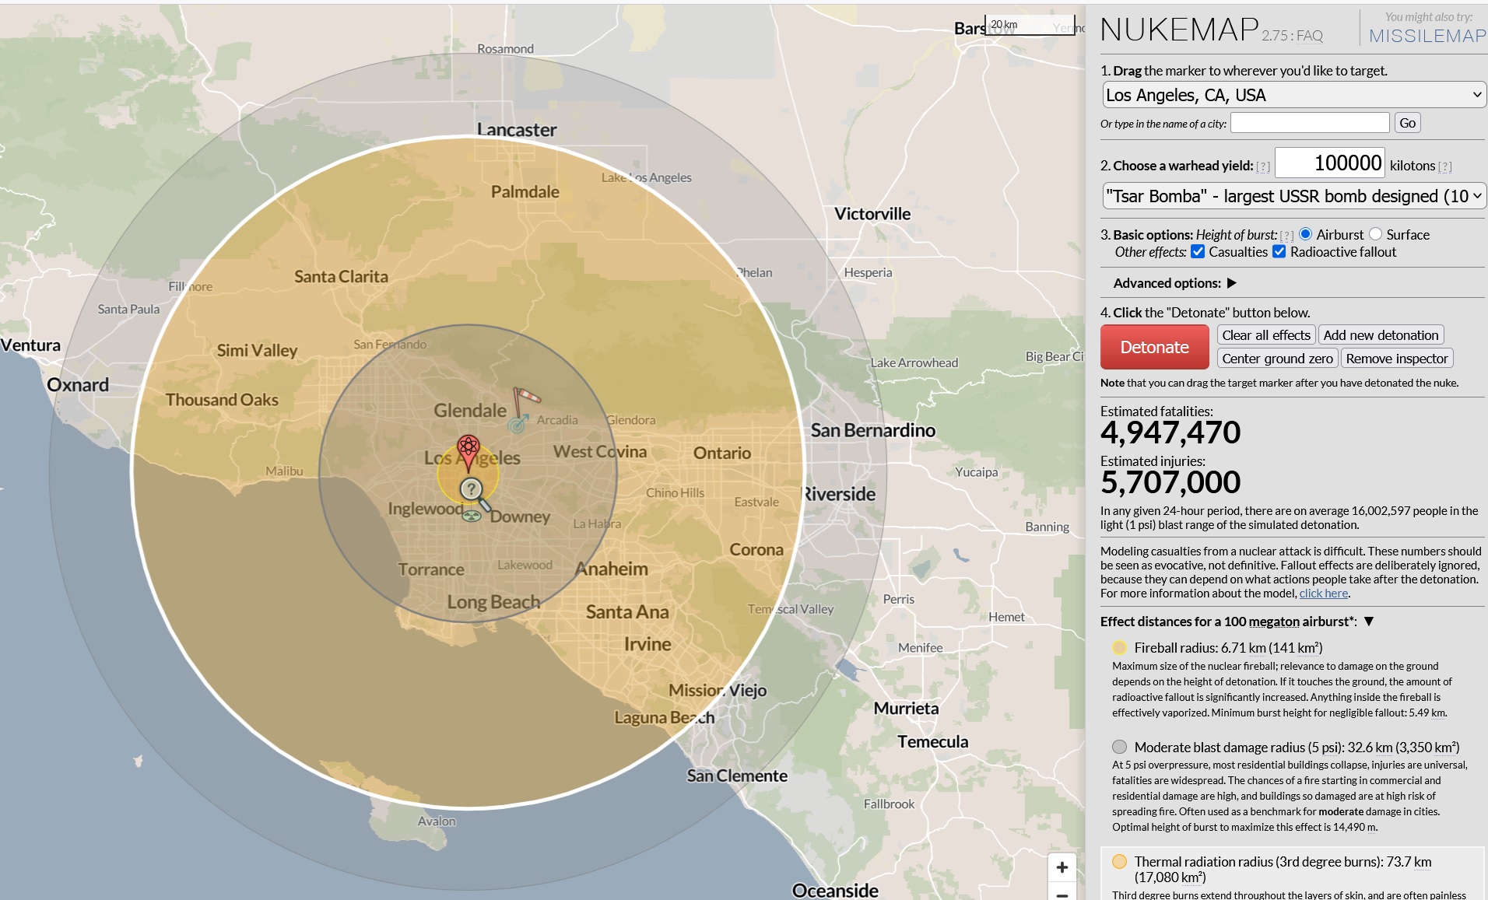This screenshot has width=1488, height=900.
Task: Toggle the Radioactive fallout checkbox
Action: tap(1279, 251)
